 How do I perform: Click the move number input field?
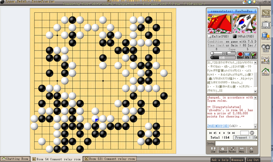pos(244,133)
